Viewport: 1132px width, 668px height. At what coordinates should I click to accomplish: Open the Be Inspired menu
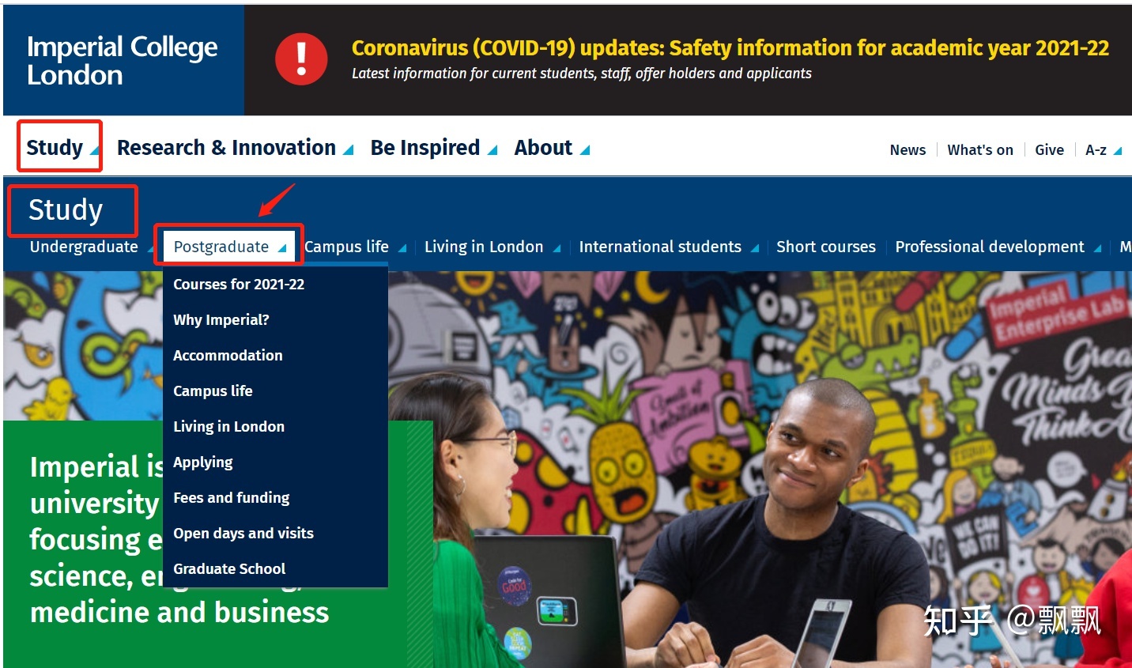[425, 148]
